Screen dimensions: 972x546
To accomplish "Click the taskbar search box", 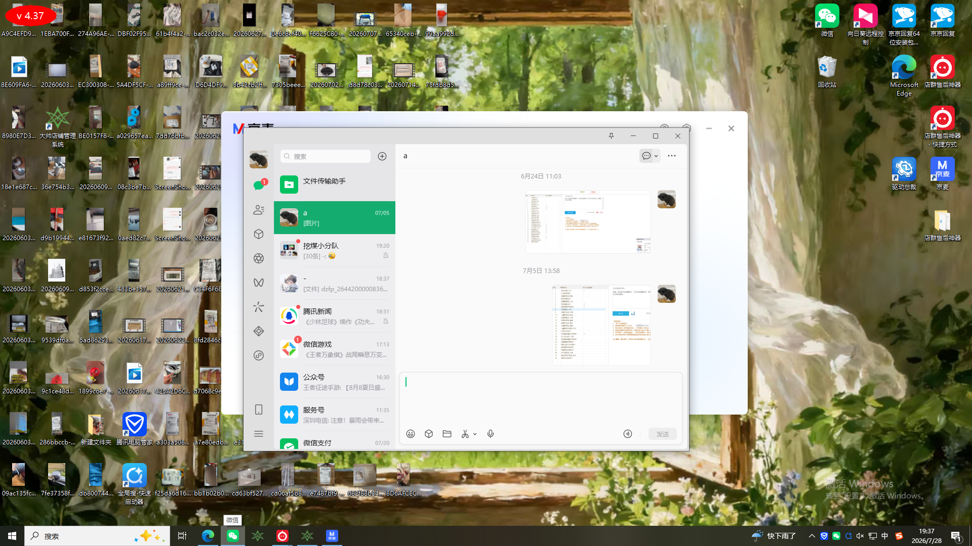I will (97, 536).
